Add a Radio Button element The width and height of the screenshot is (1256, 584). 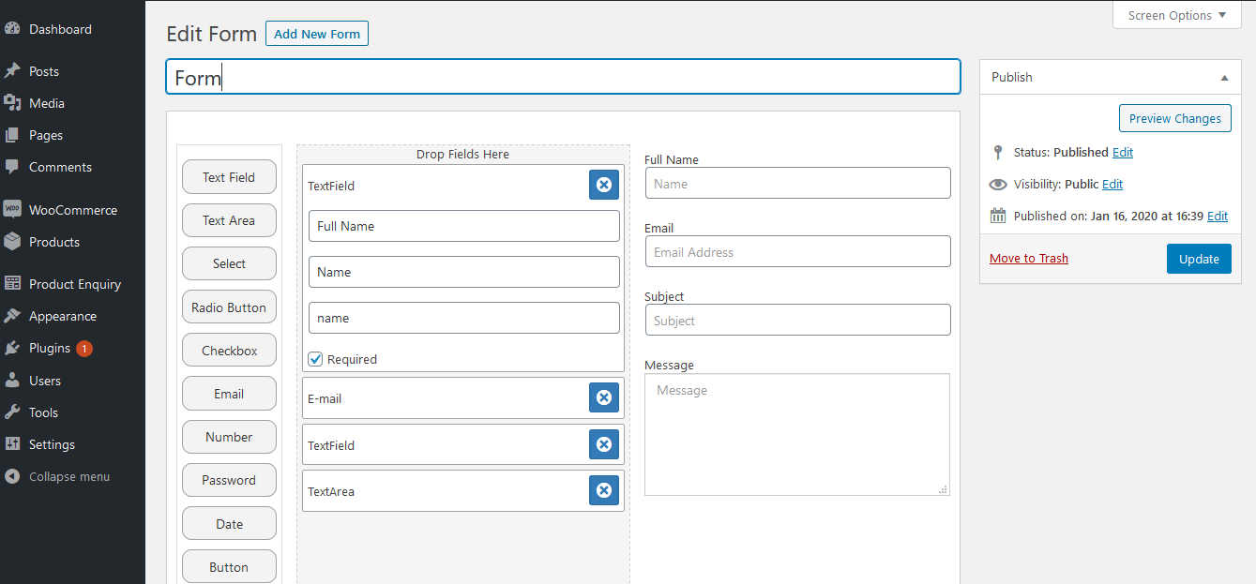click(x=229, y=307)
